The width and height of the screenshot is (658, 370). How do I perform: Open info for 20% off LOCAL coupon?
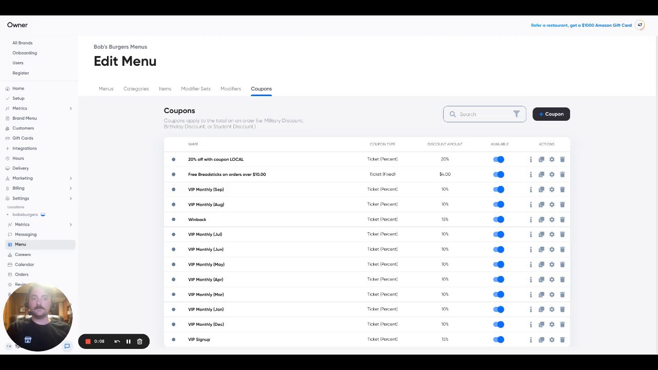coord(531,160)
